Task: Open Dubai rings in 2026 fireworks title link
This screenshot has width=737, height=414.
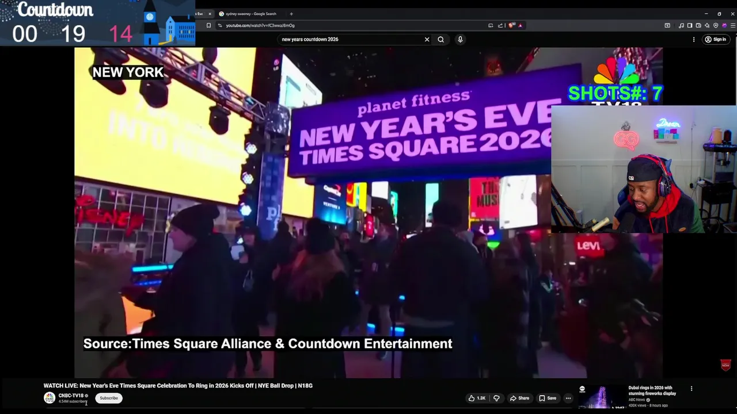Action: [652, 390]
